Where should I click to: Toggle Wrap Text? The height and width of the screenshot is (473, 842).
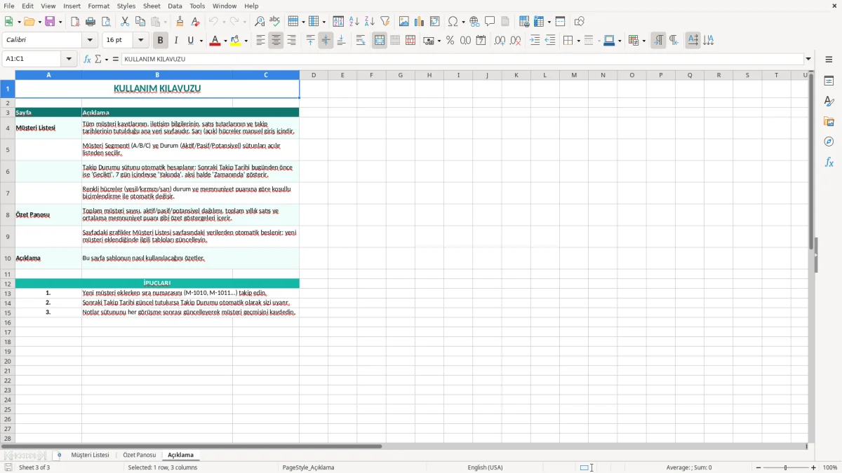tap(360, 41)
